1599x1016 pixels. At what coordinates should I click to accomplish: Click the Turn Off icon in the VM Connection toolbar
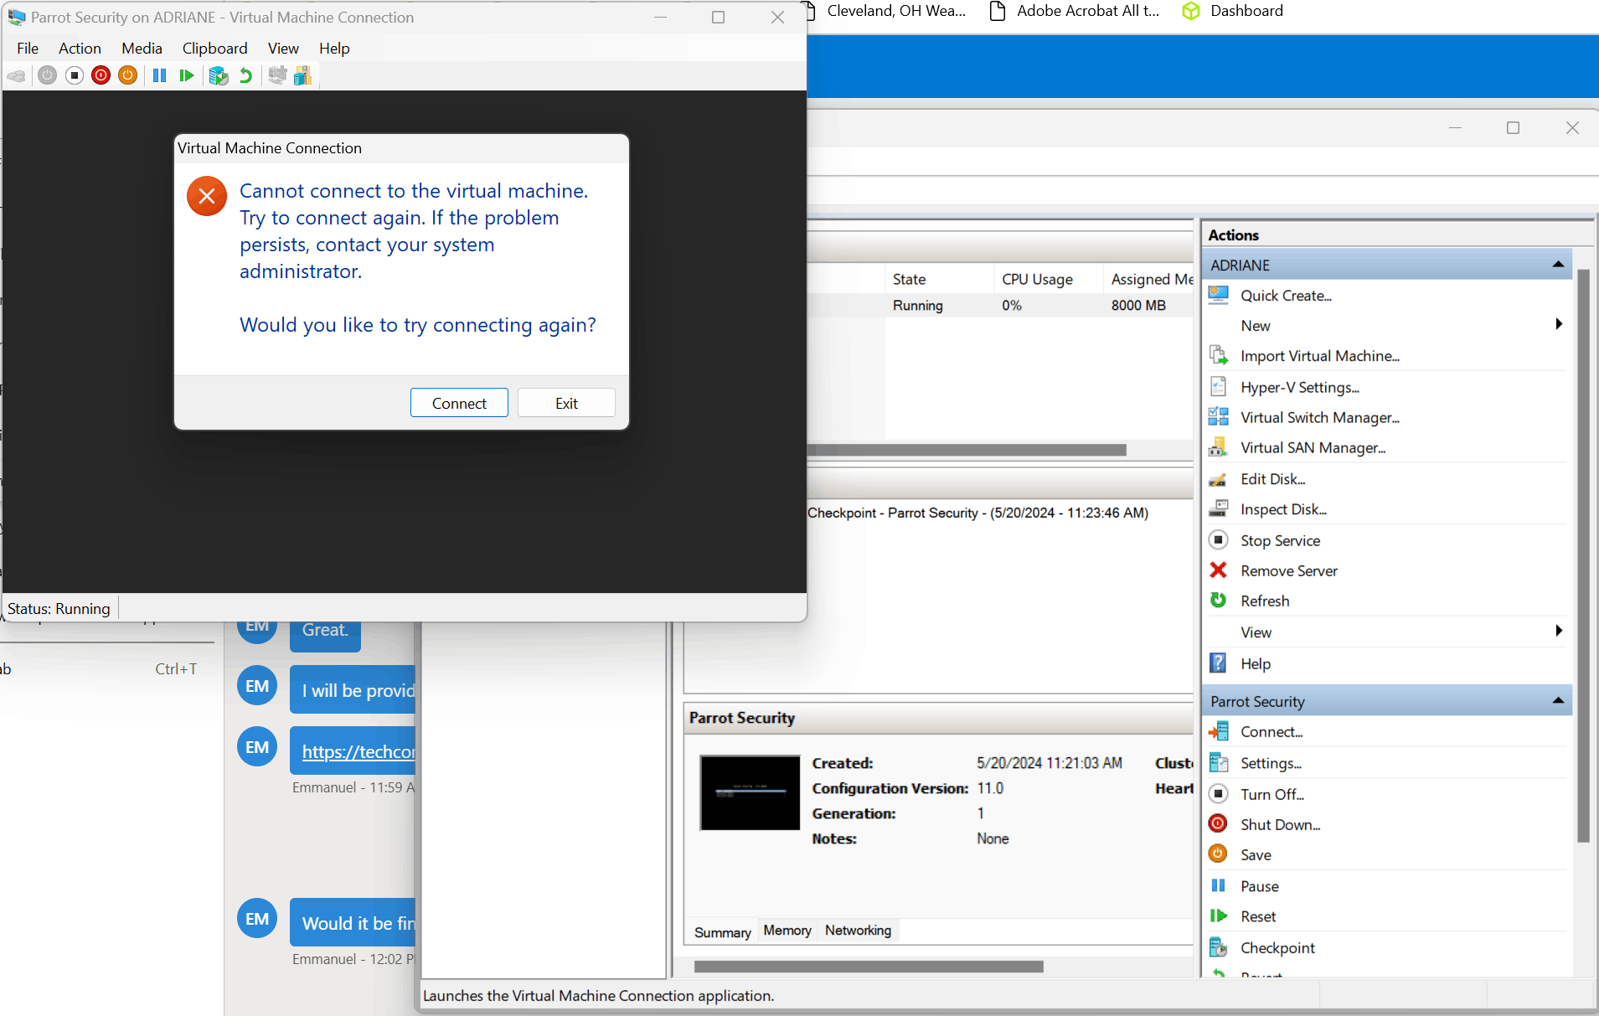coord(75,76)
